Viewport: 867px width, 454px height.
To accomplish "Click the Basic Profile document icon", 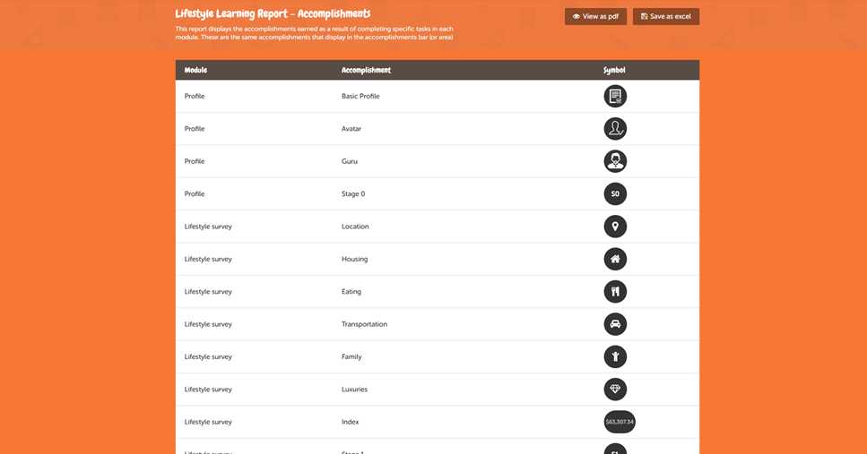I will pyautogui.click(x=615, y=96).
